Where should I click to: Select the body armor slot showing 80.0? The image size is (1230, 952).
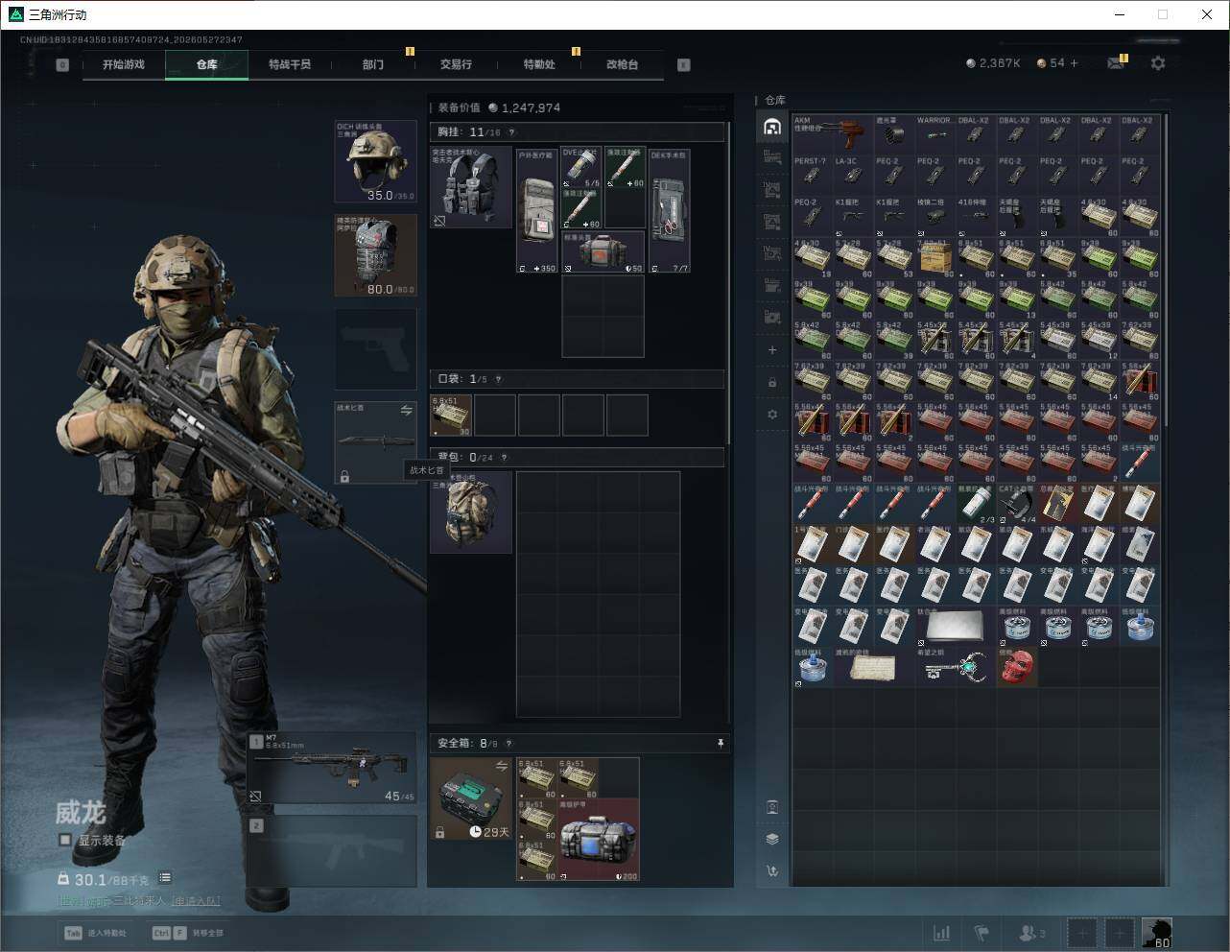pos(375,255)
